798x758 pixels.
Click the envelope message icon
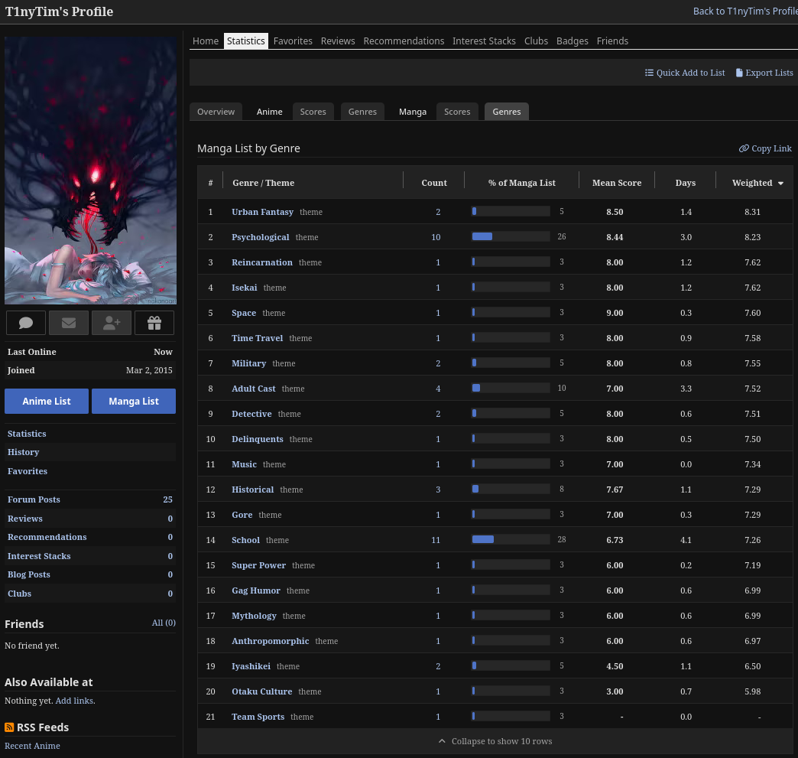69,323
